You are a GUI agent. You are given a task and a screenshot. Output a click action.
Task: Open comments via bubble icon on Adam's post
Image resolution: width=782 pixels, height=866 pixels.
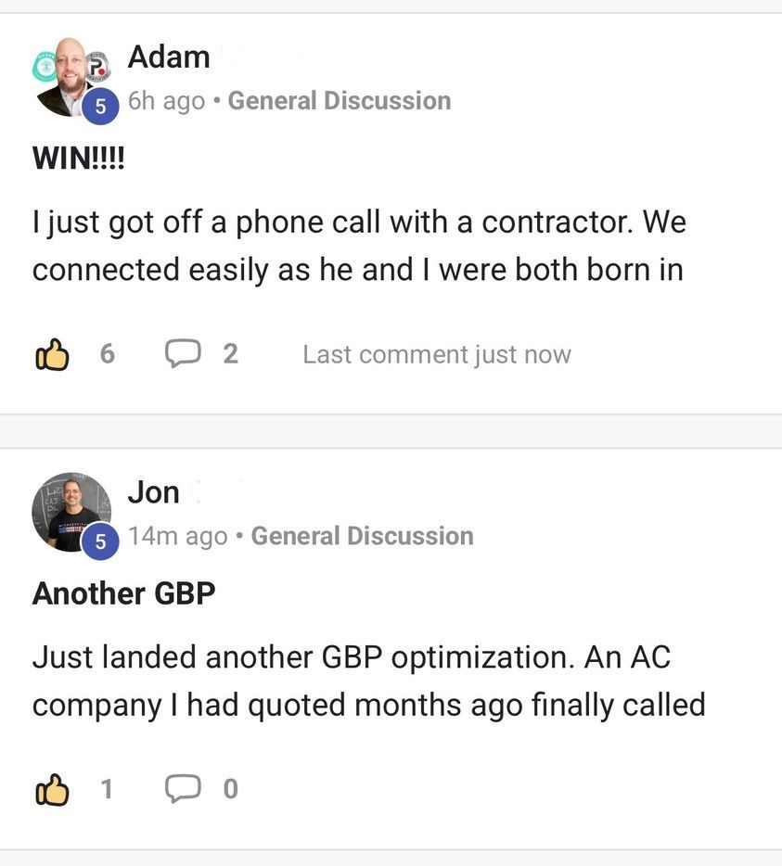pos(183,353)
